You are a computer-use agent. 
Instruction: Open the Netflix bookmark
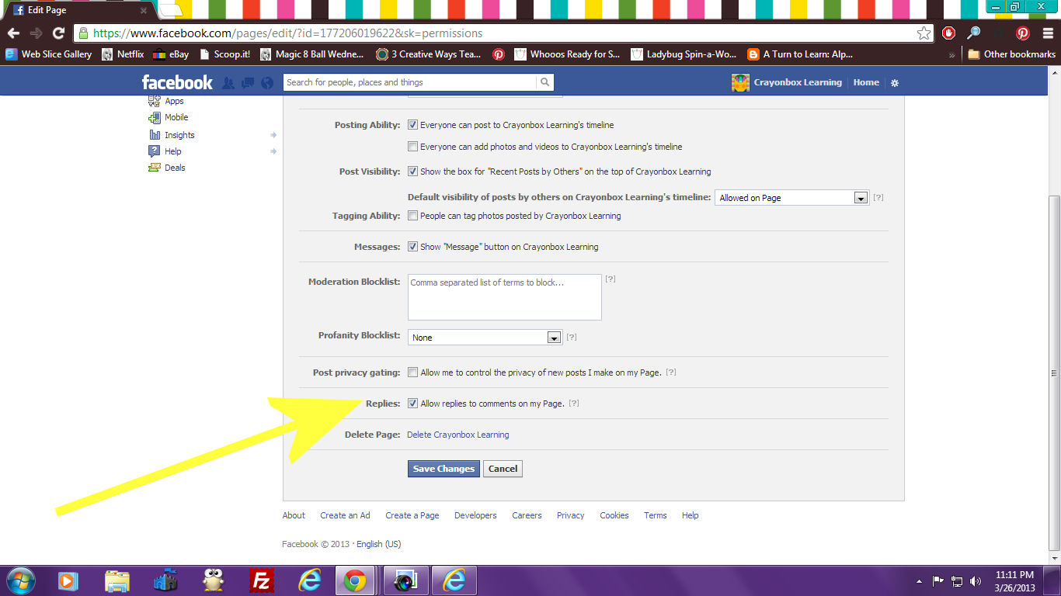123,54
